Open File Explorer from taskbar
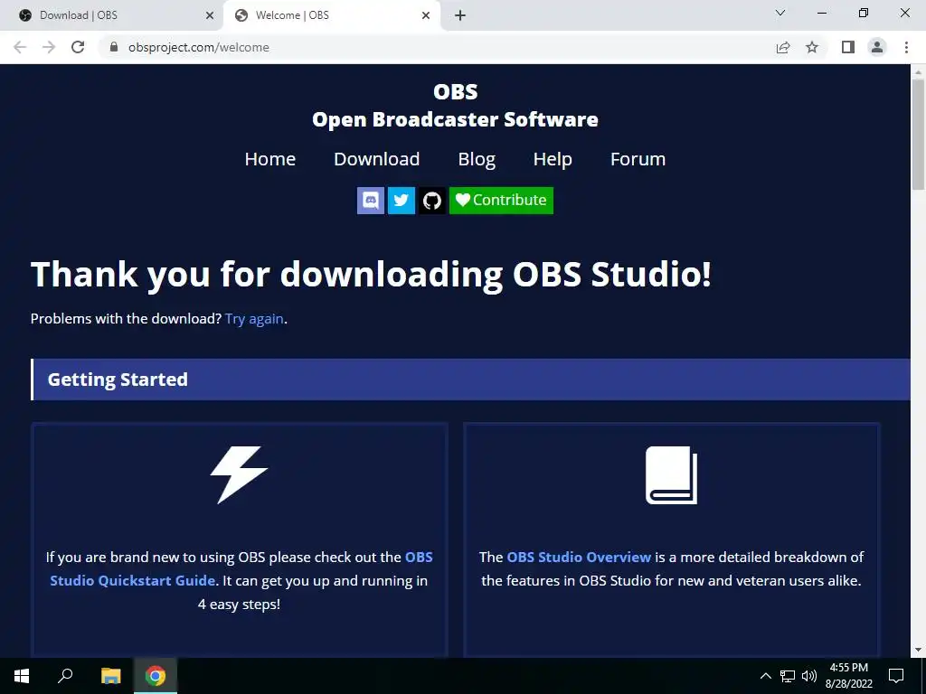 [x=110, y=676]
